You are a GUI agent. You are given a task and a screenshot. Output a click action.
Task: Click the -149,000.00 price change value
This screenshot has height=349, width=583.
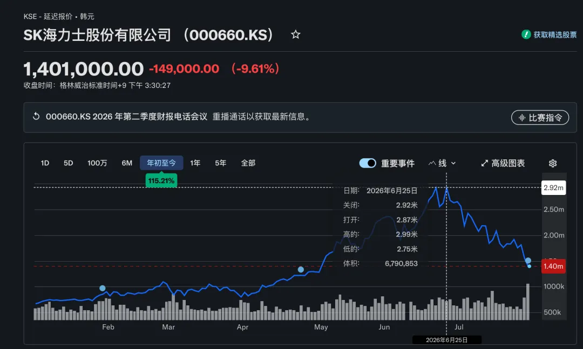(x=184, y=69)
